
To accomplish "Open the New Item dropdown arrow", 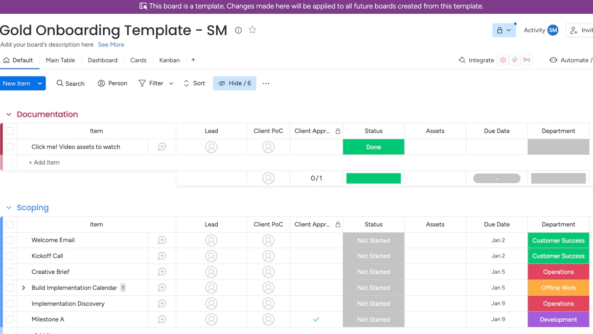I will pyautogui.click(x=40, y=83).
